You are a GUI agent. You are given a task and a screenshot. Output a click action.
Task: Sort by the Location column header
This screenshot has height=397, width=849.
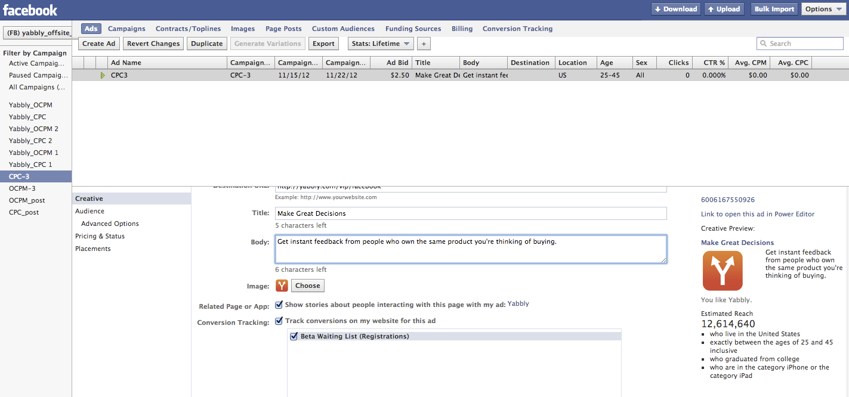point(576,63)
